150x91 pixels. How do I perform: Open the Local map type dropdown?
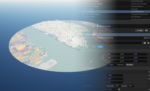click(112, 90)
